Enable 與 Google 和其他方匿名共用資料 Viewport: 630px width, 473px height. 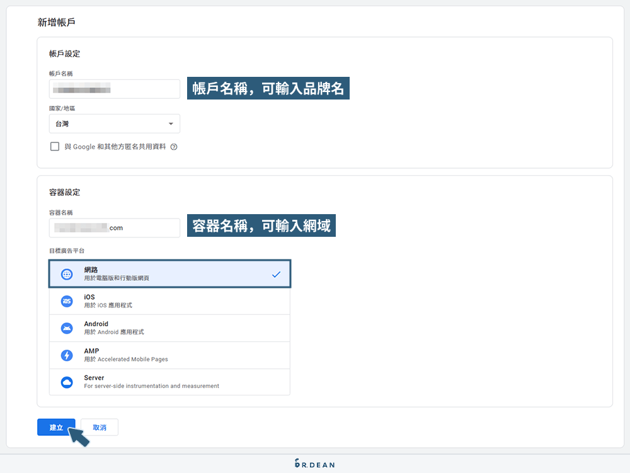tap(55, 146)
